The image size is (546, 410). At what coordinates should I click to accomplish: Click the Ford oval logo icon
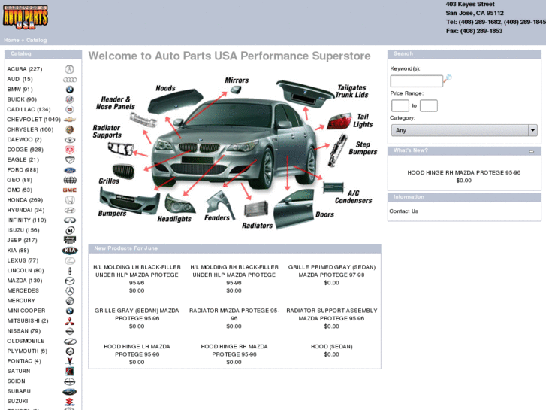(x=70, y=170)
